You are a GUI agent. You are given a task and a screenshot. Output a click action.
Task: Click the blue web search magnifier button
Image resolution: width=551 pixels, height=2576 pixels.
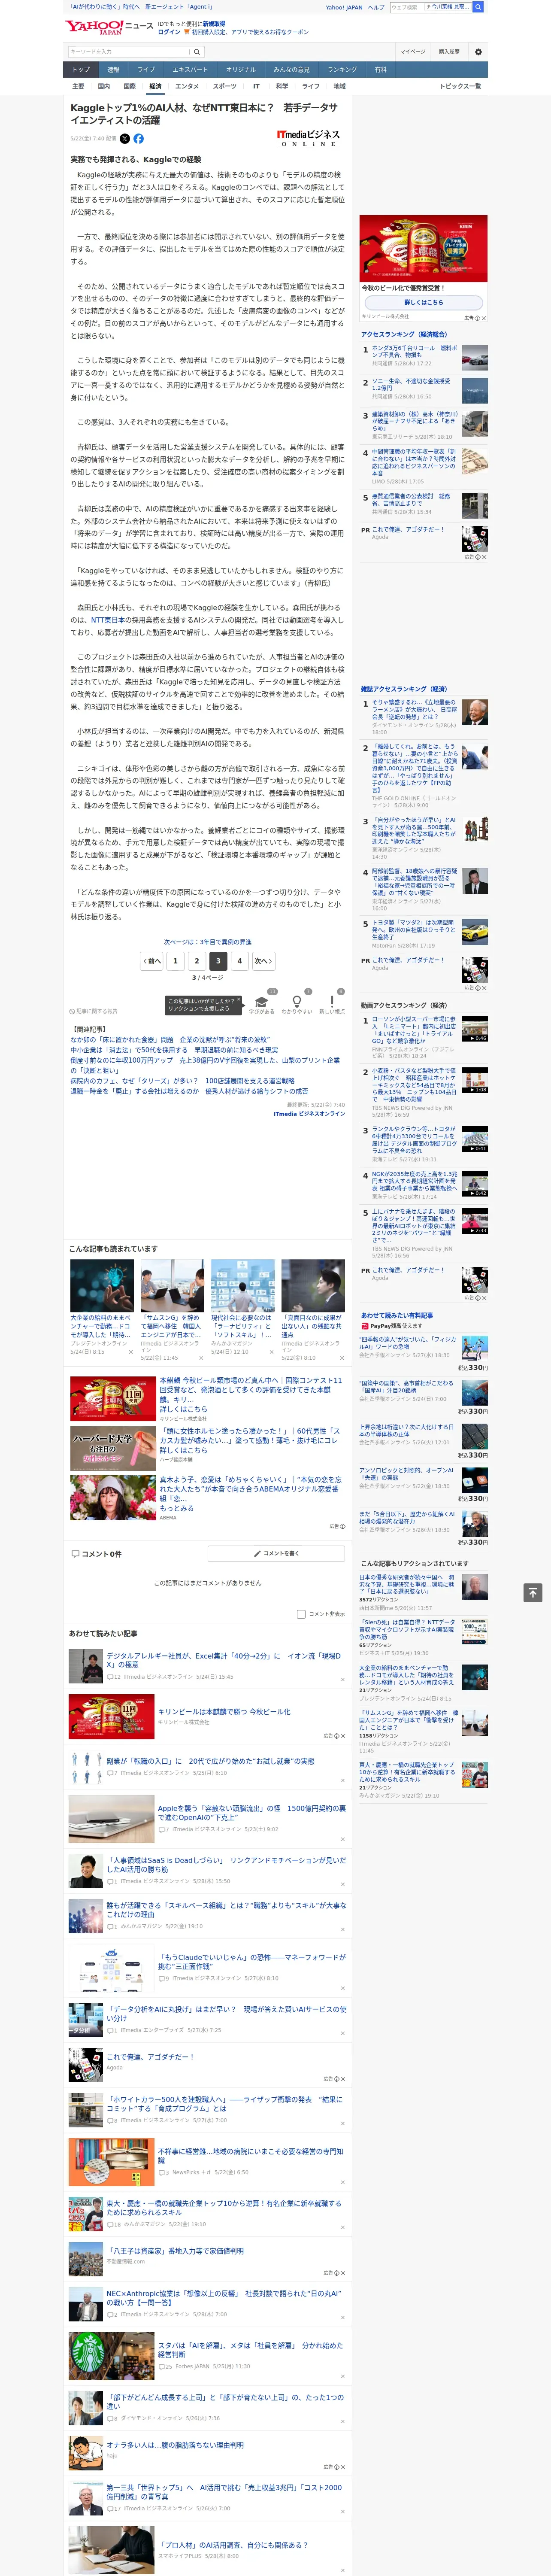pos(478,7)
